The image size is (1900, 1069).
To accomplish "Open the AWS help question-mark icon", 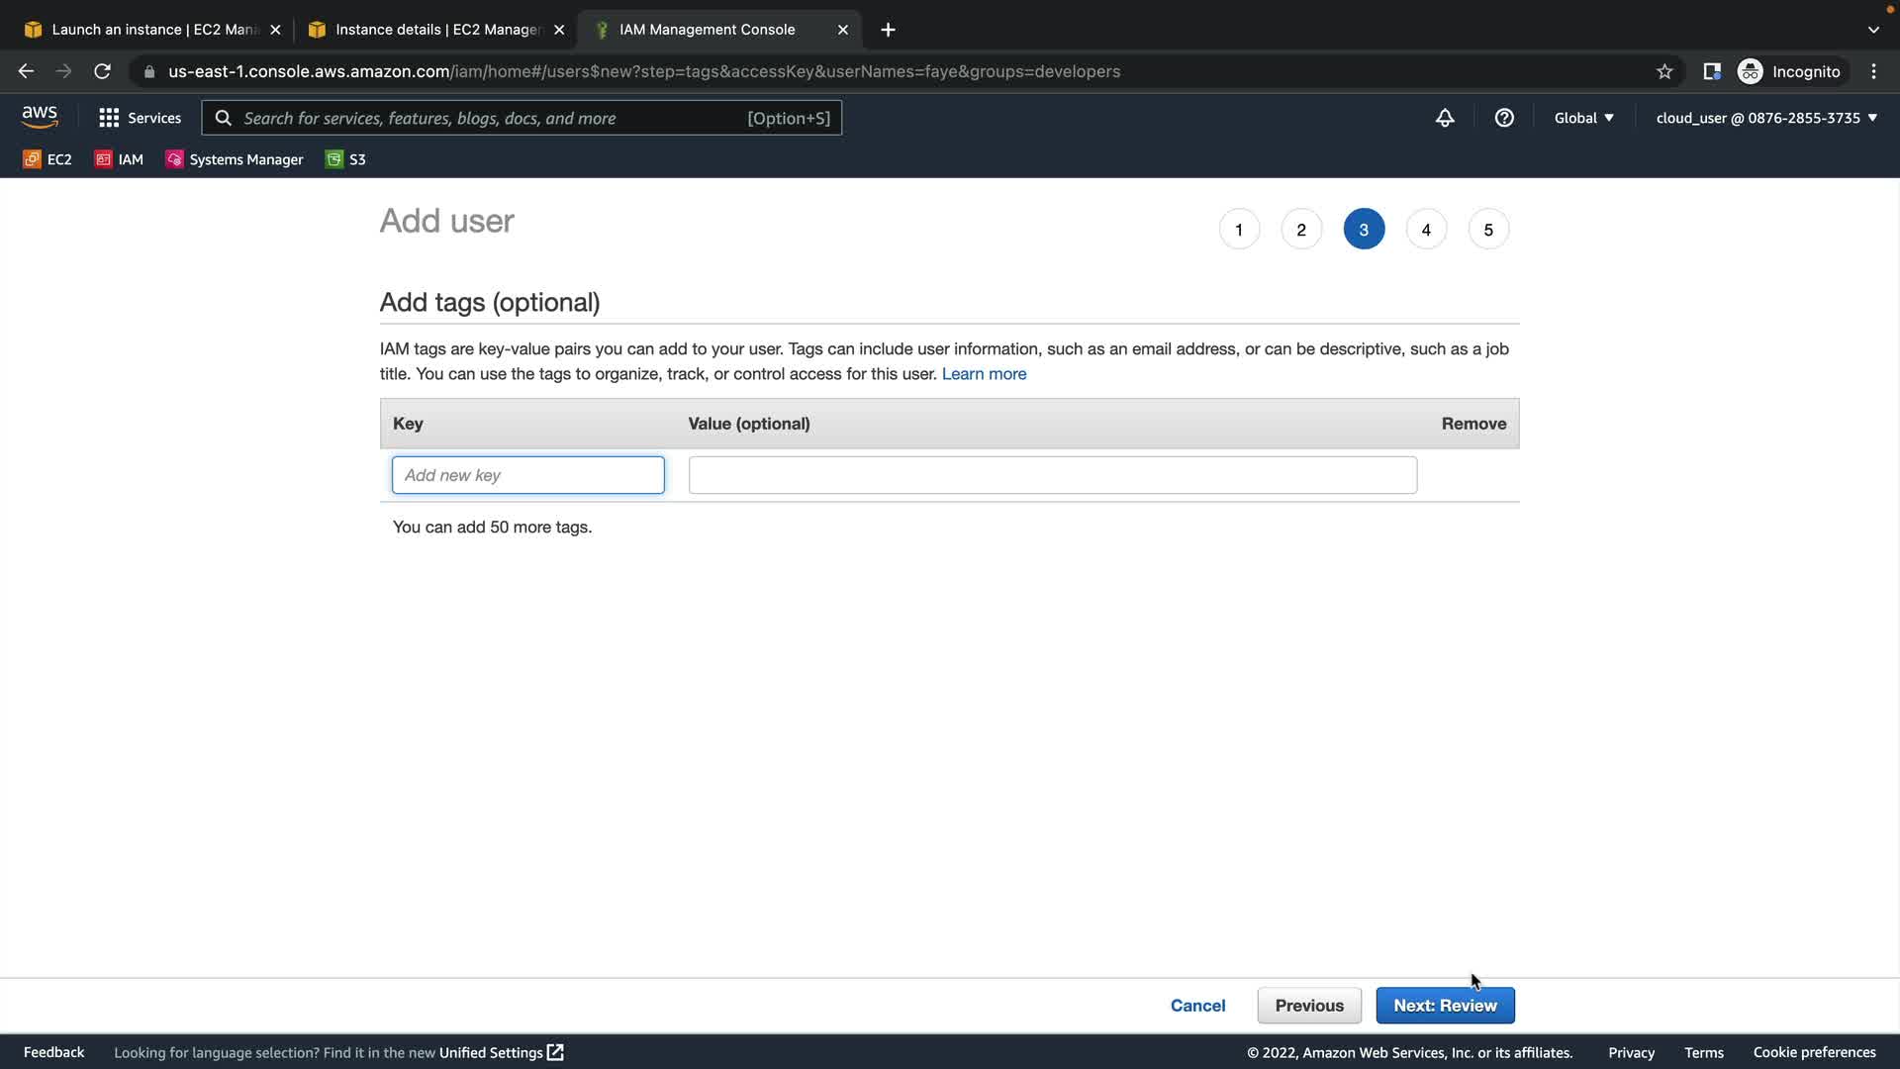I will coord(1504,118).
